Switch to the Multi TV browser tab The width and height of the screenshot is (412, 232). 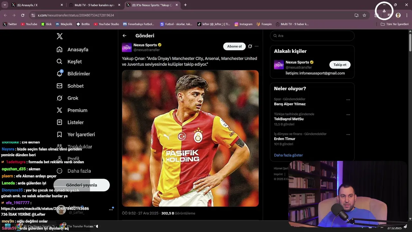(x=94, y=5)
